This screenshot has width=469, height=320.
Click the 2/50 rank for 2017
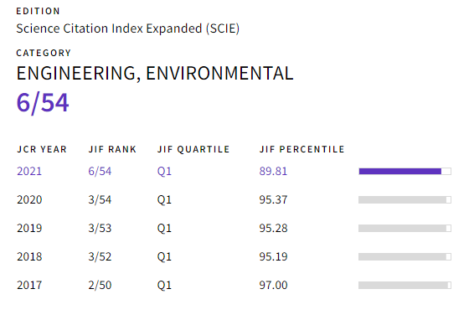100,285
